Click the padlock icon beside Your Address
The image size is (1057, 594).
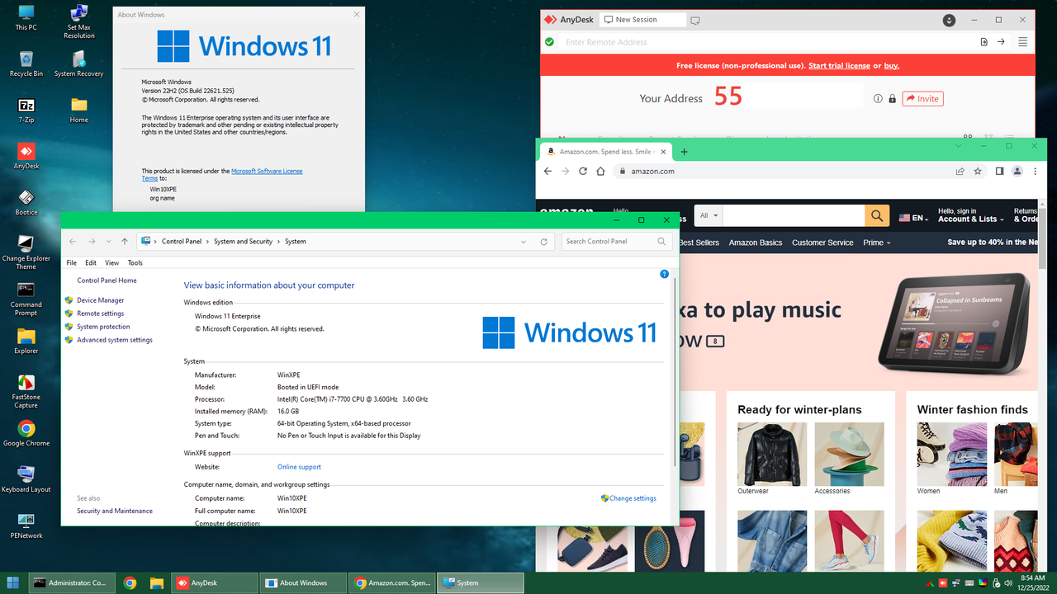(892, 98)
